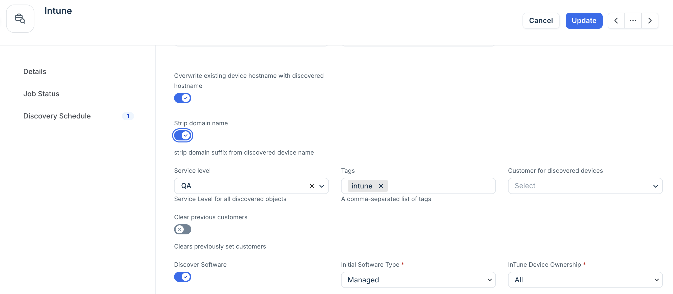Click the Cancel button
The image size is (673, 294).
pyautogui.click(x=541, y=21)
